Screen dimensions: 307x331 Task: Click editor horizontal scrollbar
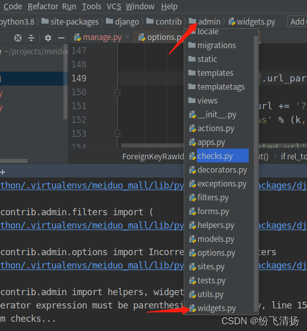152,146
